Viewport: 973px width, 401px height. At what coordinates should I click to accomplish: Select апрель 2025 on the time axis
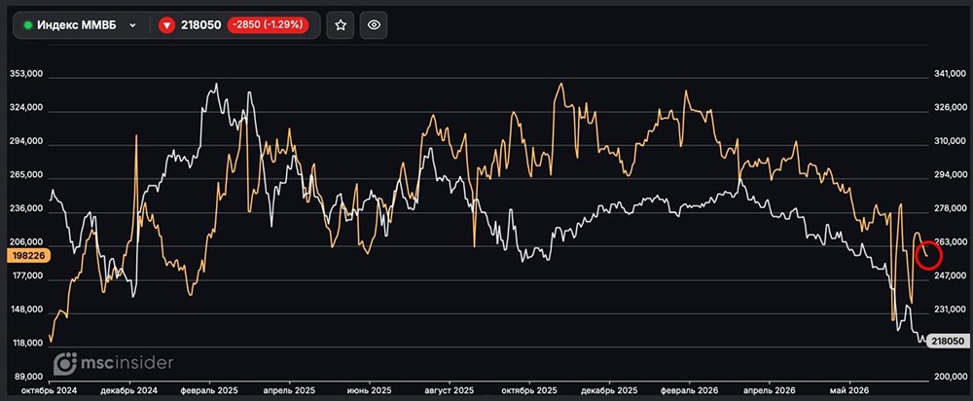click(290, 390)
